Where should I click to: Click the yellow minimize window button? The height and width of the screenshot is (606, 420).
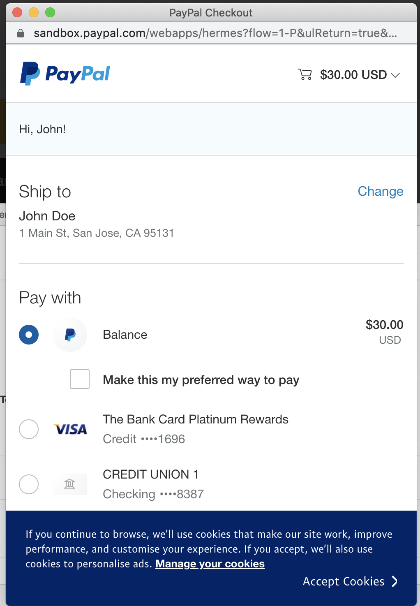tap(34, 13)
